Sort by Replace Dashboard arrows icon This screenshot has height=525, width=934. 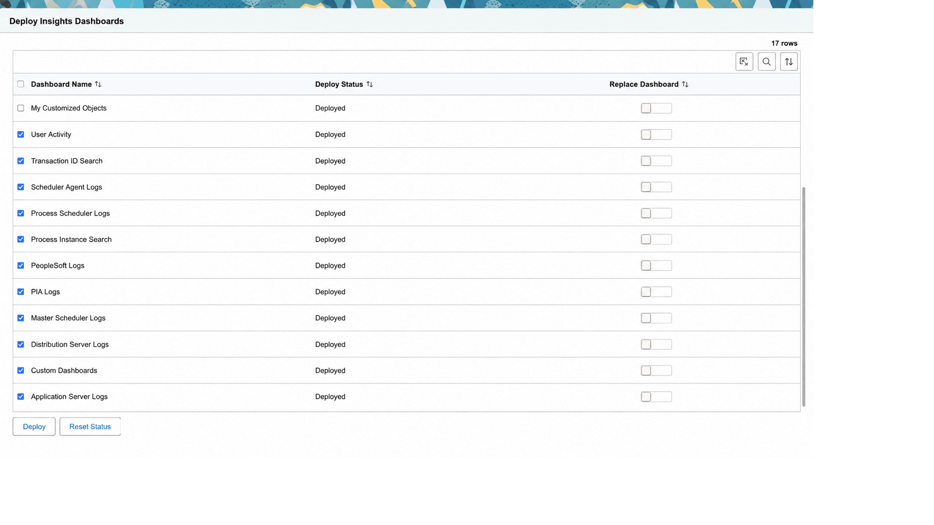pos(685,84)
